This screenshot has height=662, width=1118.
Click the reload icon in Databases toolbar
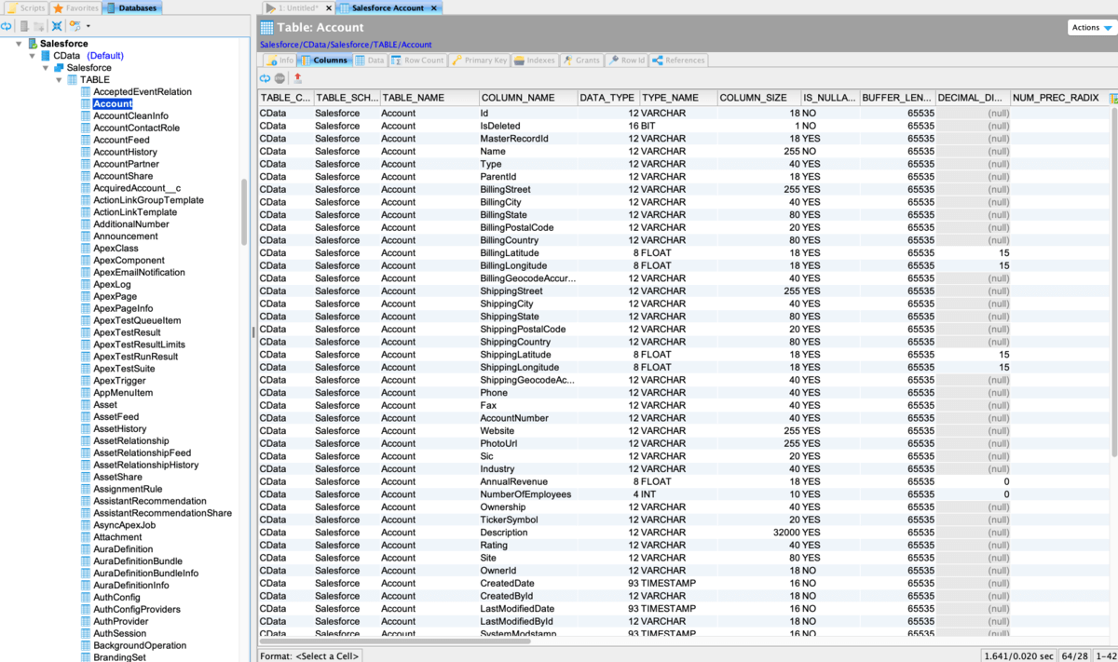tap(7, 26)
